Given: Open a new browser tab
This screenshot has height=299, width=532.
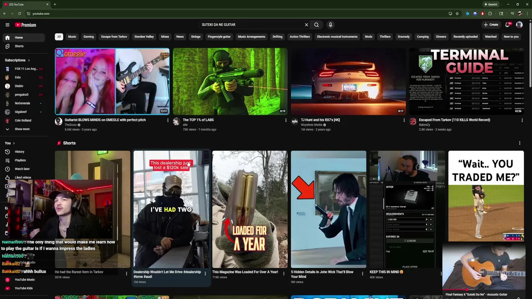Looking at the screenshot, I should [54, 4].
